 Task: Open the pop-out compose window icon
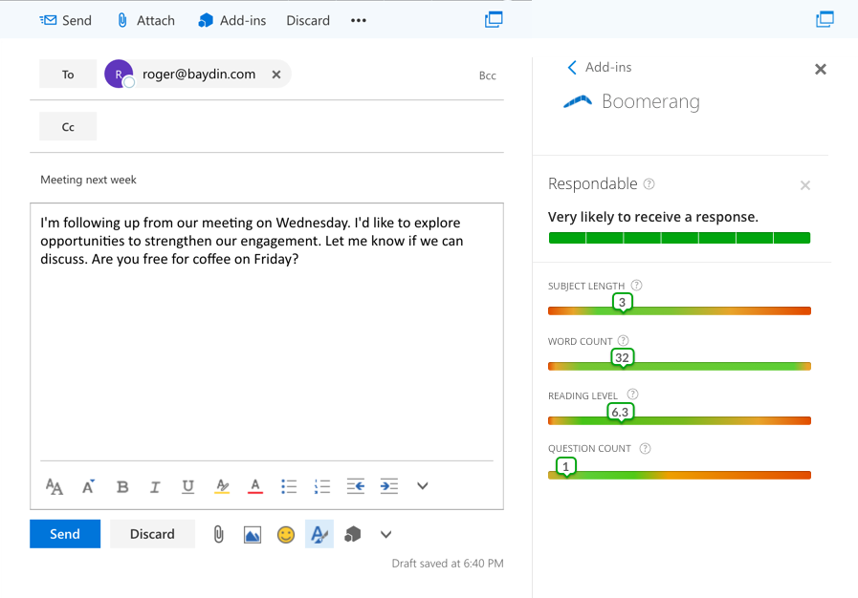pyautogui.click(x=494, y=19)
